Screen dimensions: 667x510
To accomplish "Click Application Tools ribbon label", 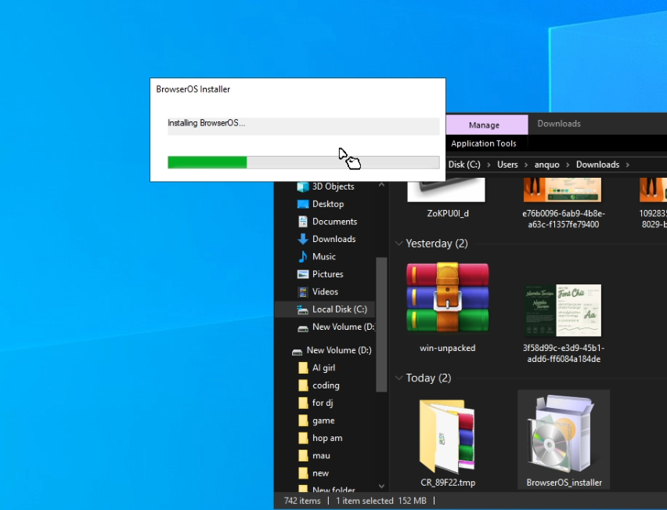I will tap(484, 143).
